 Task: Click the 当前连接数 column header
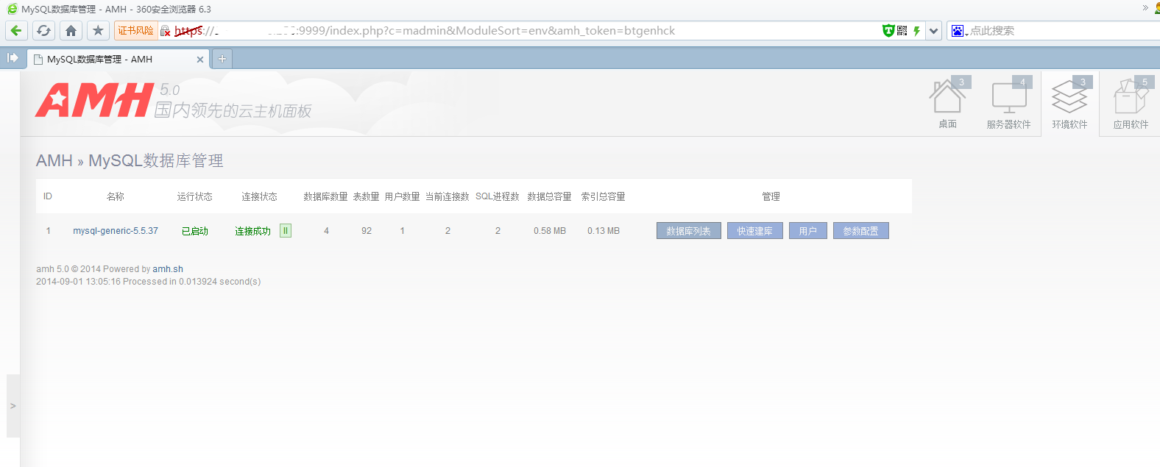pos(447,196)
